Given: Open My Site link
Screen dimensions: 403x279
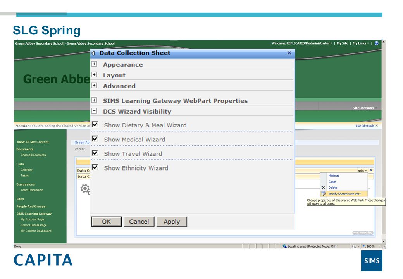Looking at the screenshot, I should tap(342, 43).
